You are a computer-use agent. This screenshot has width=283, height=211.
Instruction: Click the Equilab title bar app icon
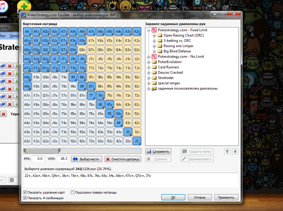[23, 15]
